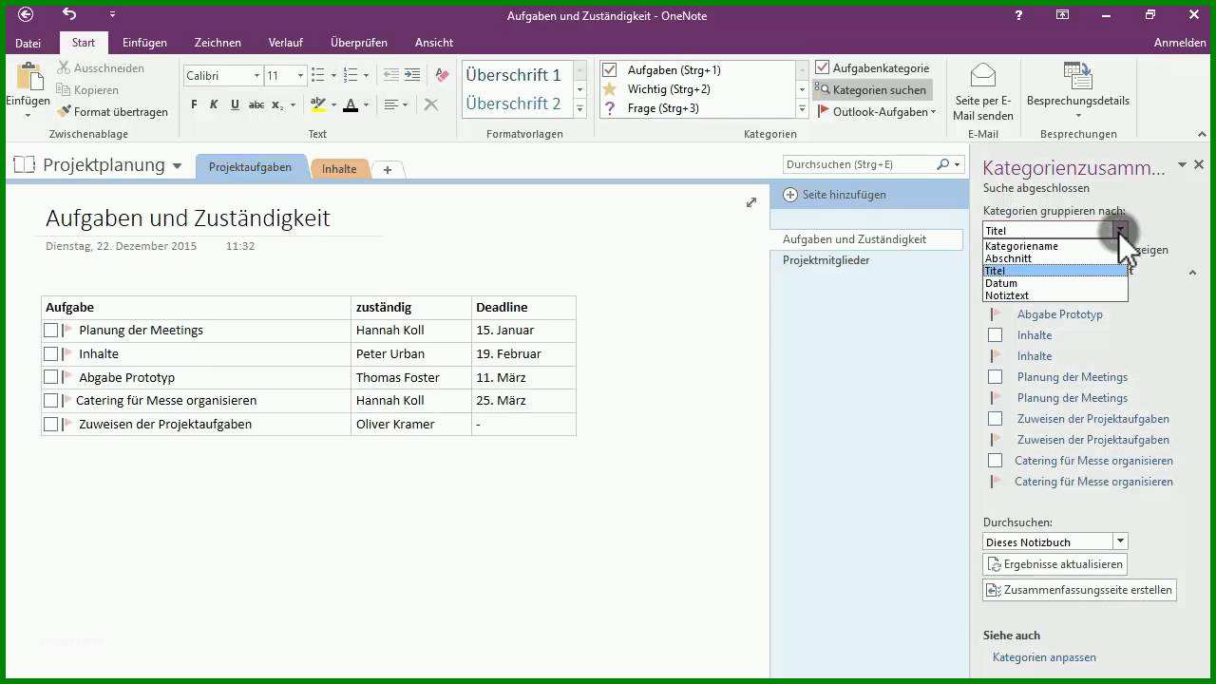The height and width of the screenshot is (684, 1216).
Task: Click Anmelden to sign in
Action: (x=1180, y=43)
